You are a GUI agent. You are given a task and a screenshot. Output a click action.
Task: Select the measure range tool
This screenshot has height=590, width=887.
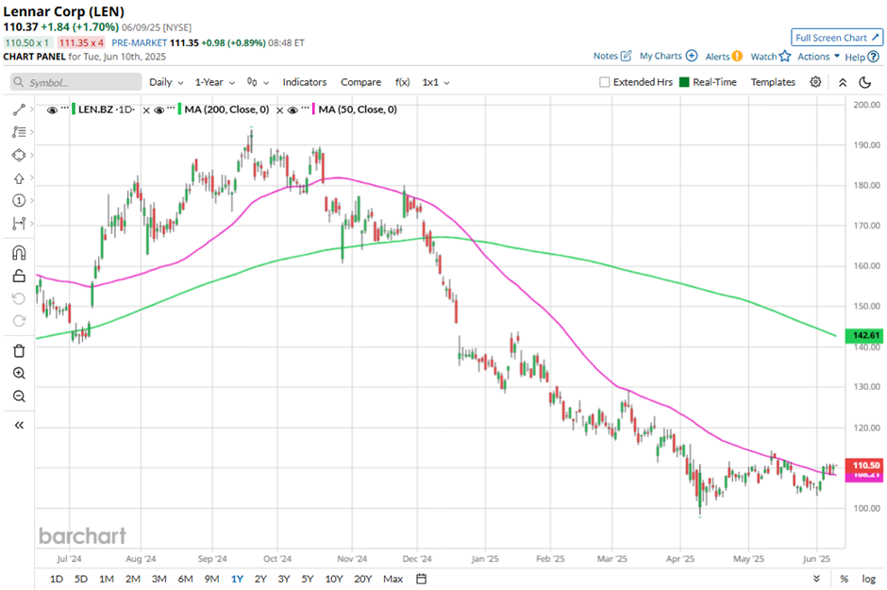19,224
